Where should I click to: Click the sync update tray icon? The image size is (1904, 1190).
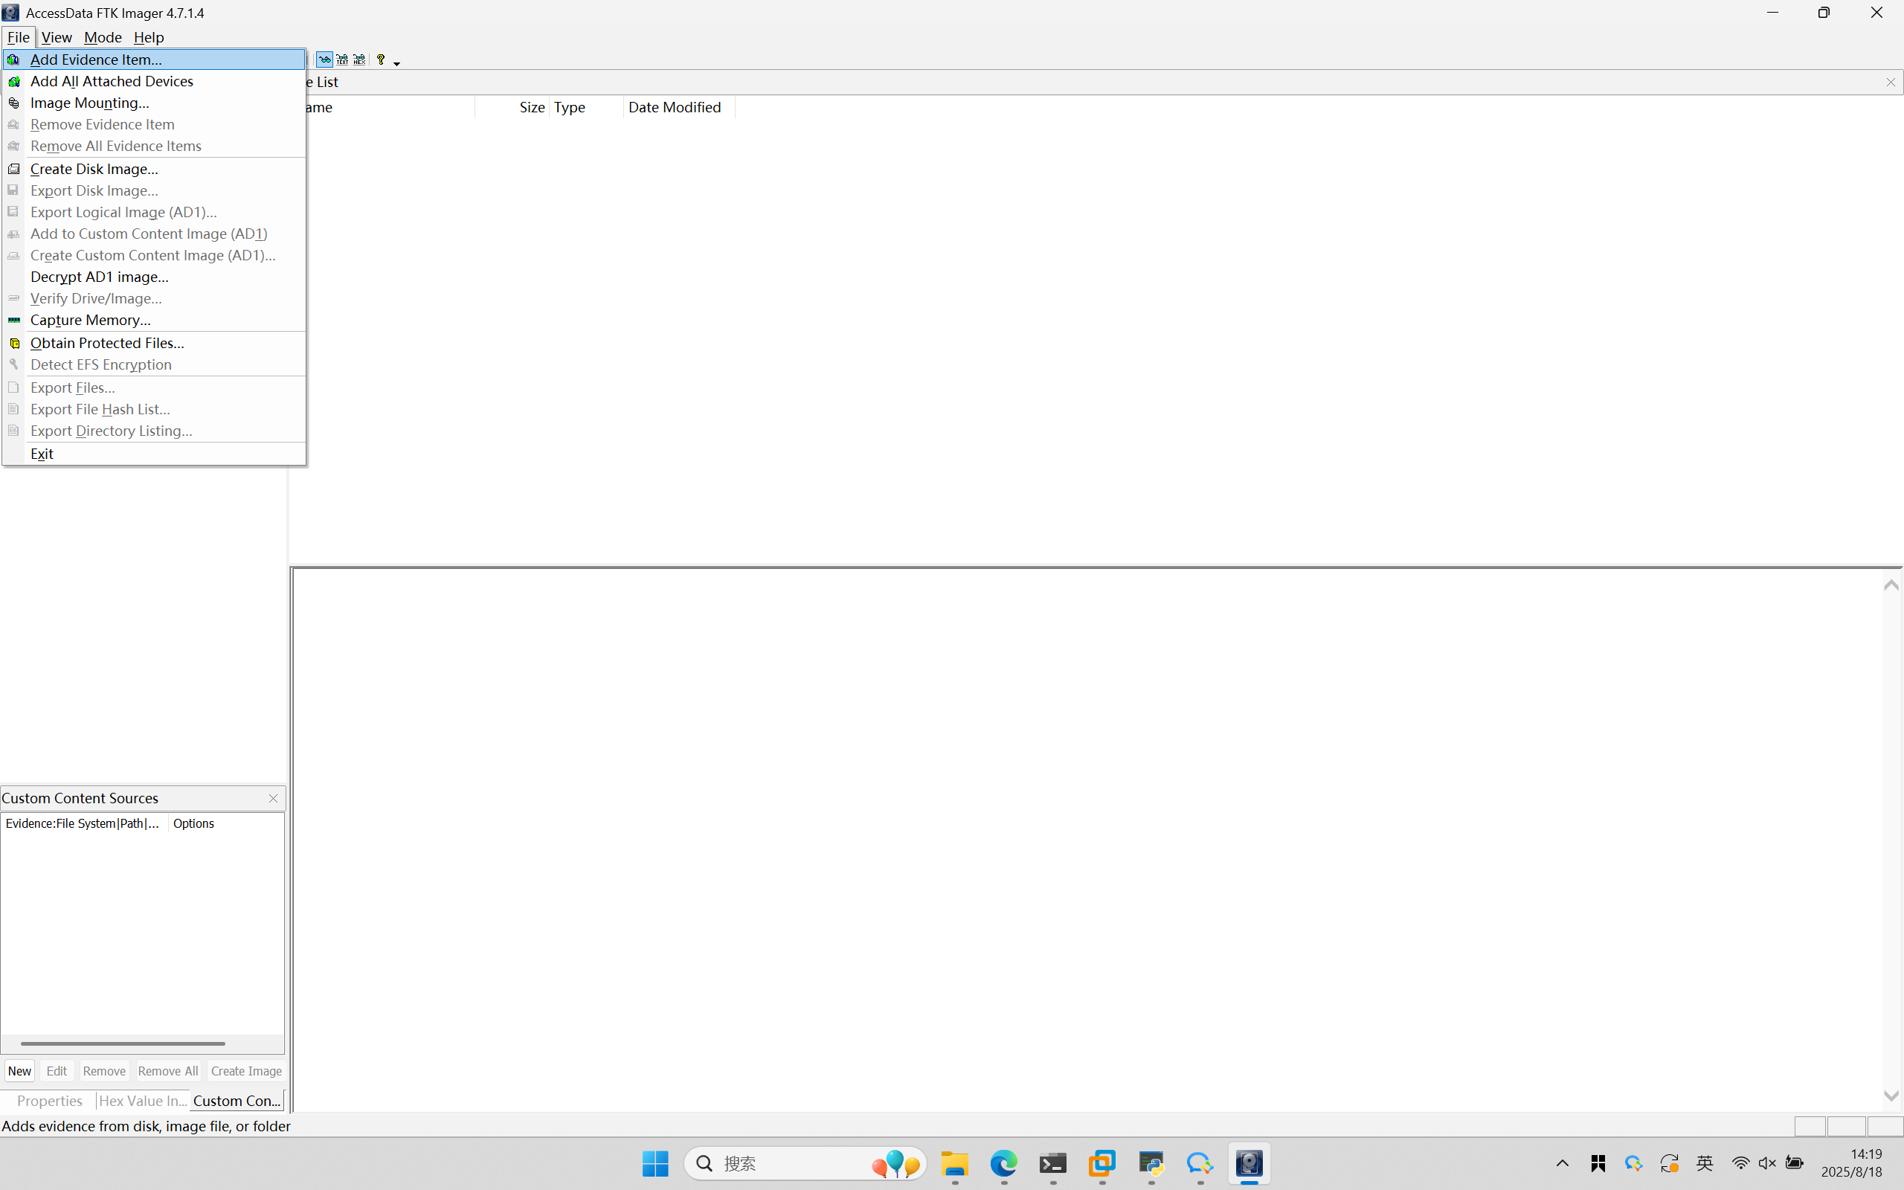point(1670,1163)
